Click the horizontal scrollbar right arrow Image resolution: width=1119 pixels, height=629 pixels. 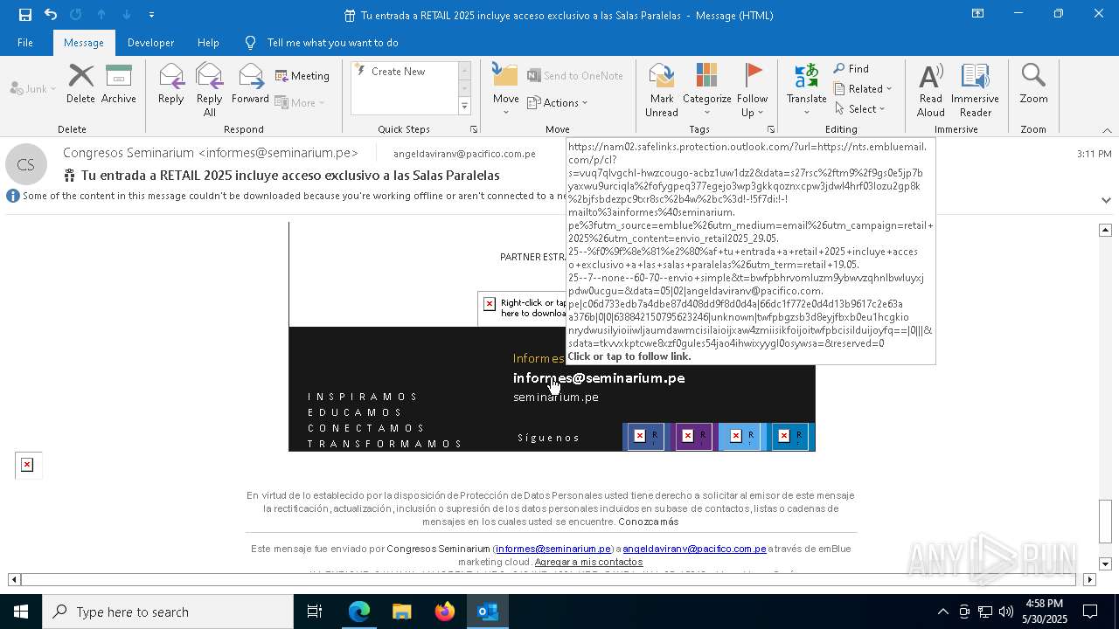[1089, 579]
